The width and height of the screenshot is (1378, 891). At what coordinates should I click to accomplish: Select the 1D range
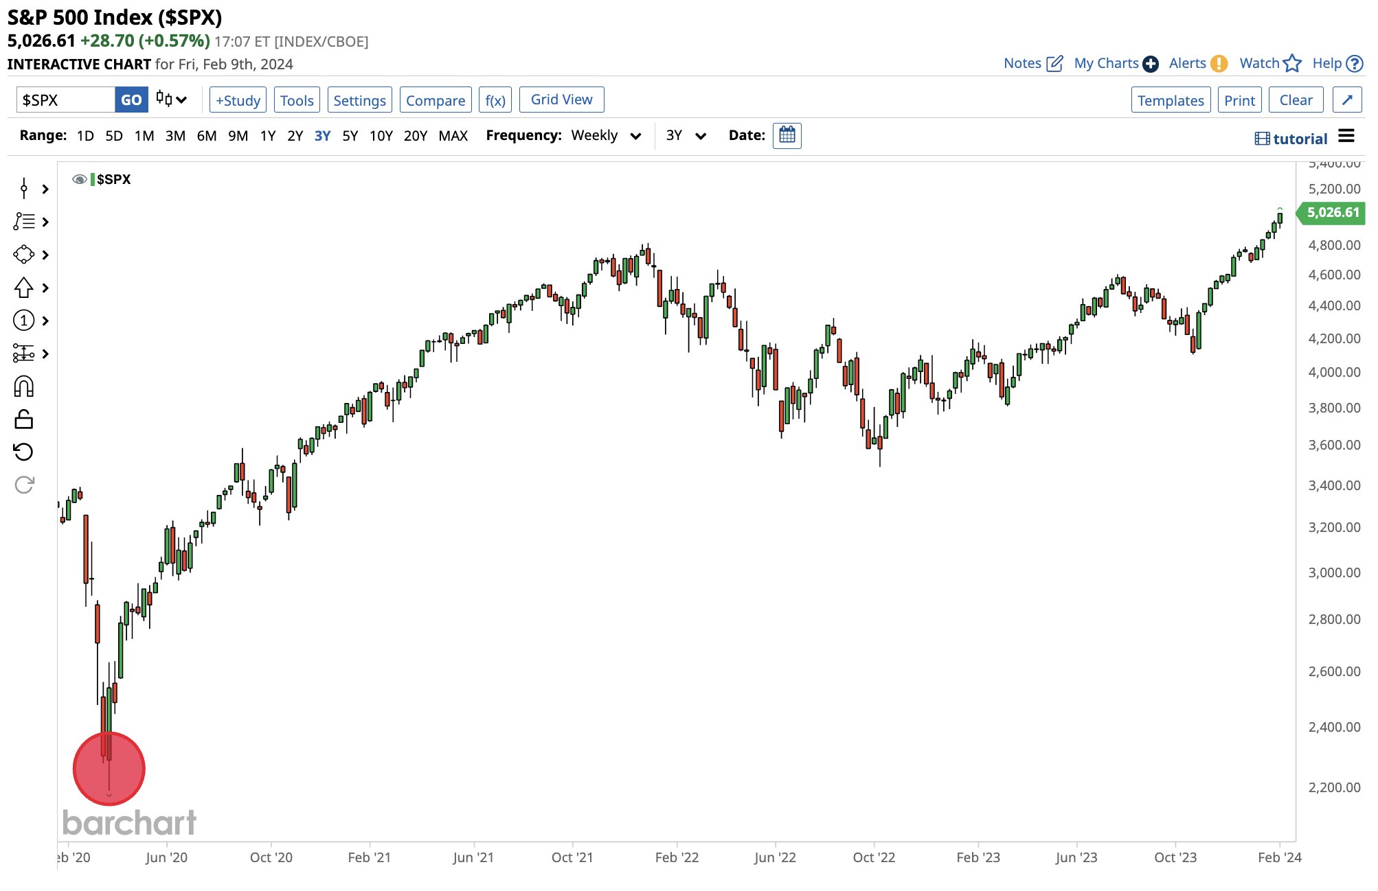[85, 135]
